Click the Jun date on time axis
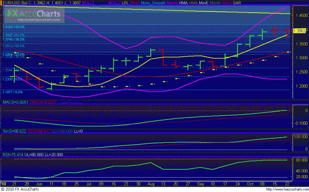 pyautogui.click(x=39, y=184)
